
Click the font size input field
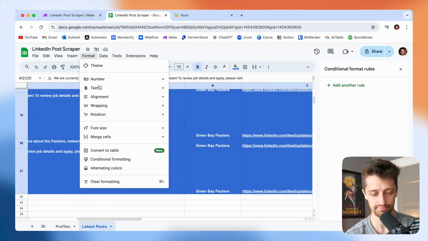pos(179,67)
